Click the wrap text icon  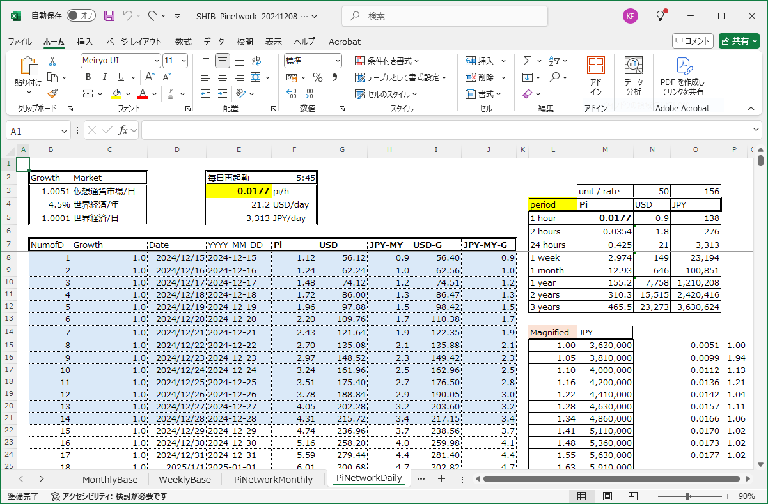tap(256, 61)
